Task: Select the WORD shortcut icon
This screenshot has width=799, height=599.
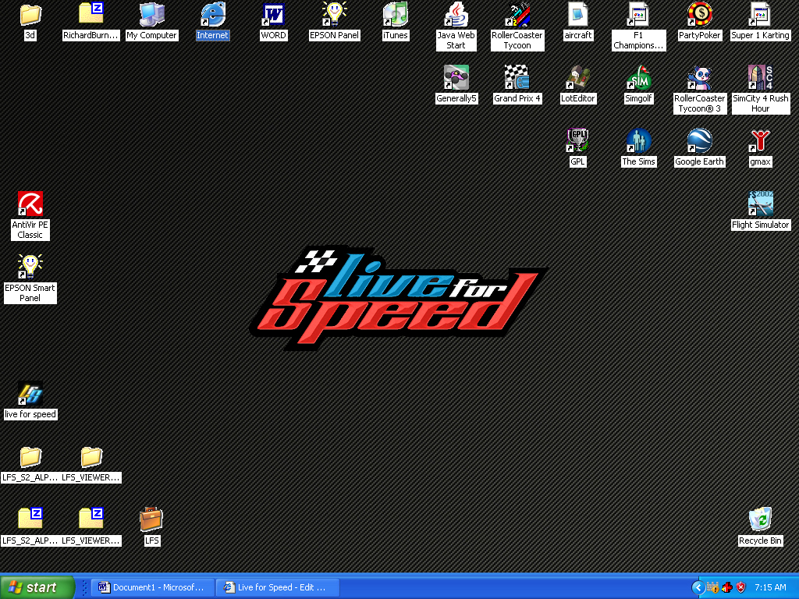Action: click(x=274, y=15)
